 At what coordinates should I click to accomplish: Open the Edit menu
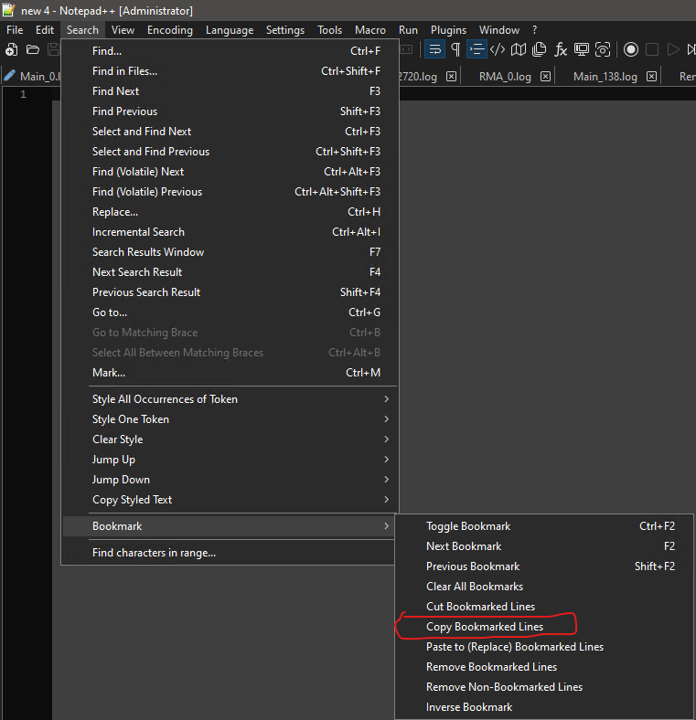pyautogui.click(x=45, y=30)
